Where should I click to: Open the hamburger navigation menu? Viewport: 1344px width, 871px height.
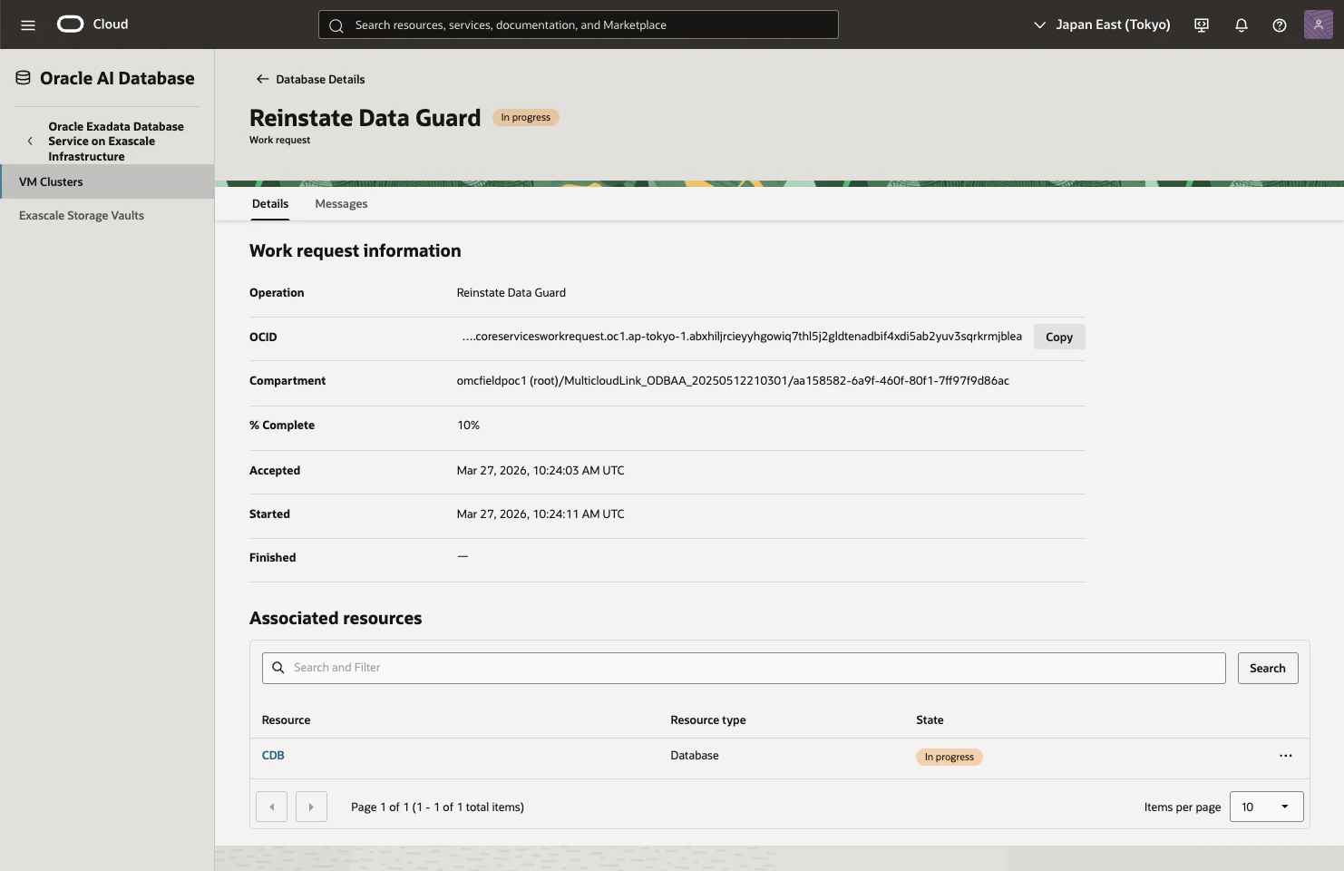pos(28,24)
